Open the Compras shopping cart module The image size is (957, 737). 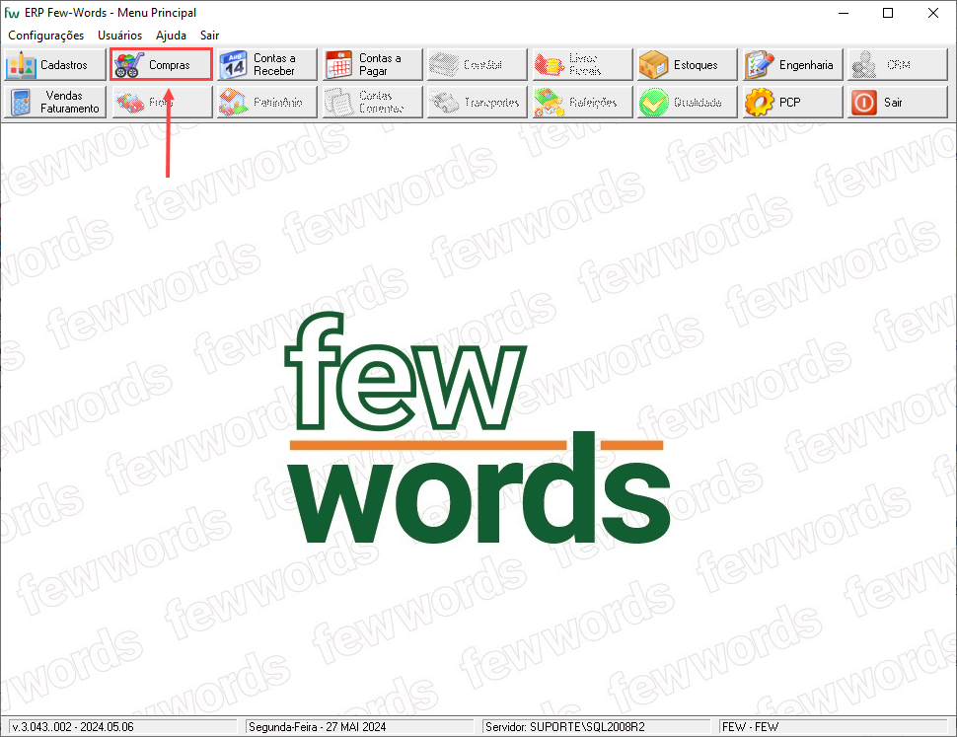(161, 65)
